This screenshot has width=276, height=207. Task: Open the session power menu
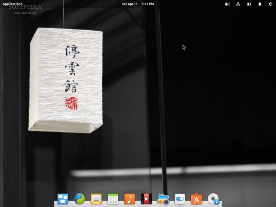point(270,4)
